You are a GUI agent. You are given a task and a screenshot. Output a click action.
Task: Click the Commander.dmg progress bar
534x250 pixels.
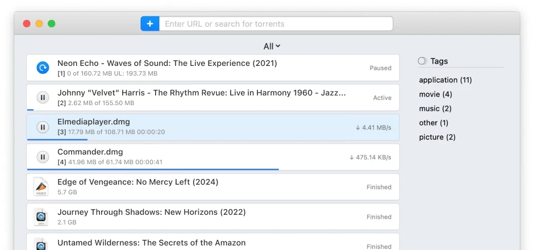pyautogui.click(x=153, y=169)
